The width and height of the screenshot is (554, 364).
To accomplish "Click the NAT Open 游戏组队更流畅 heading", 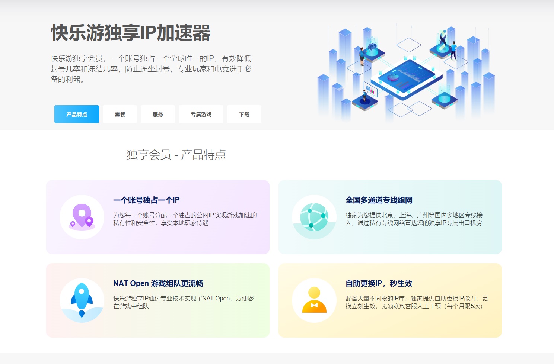I will click(x=158, y=283).
